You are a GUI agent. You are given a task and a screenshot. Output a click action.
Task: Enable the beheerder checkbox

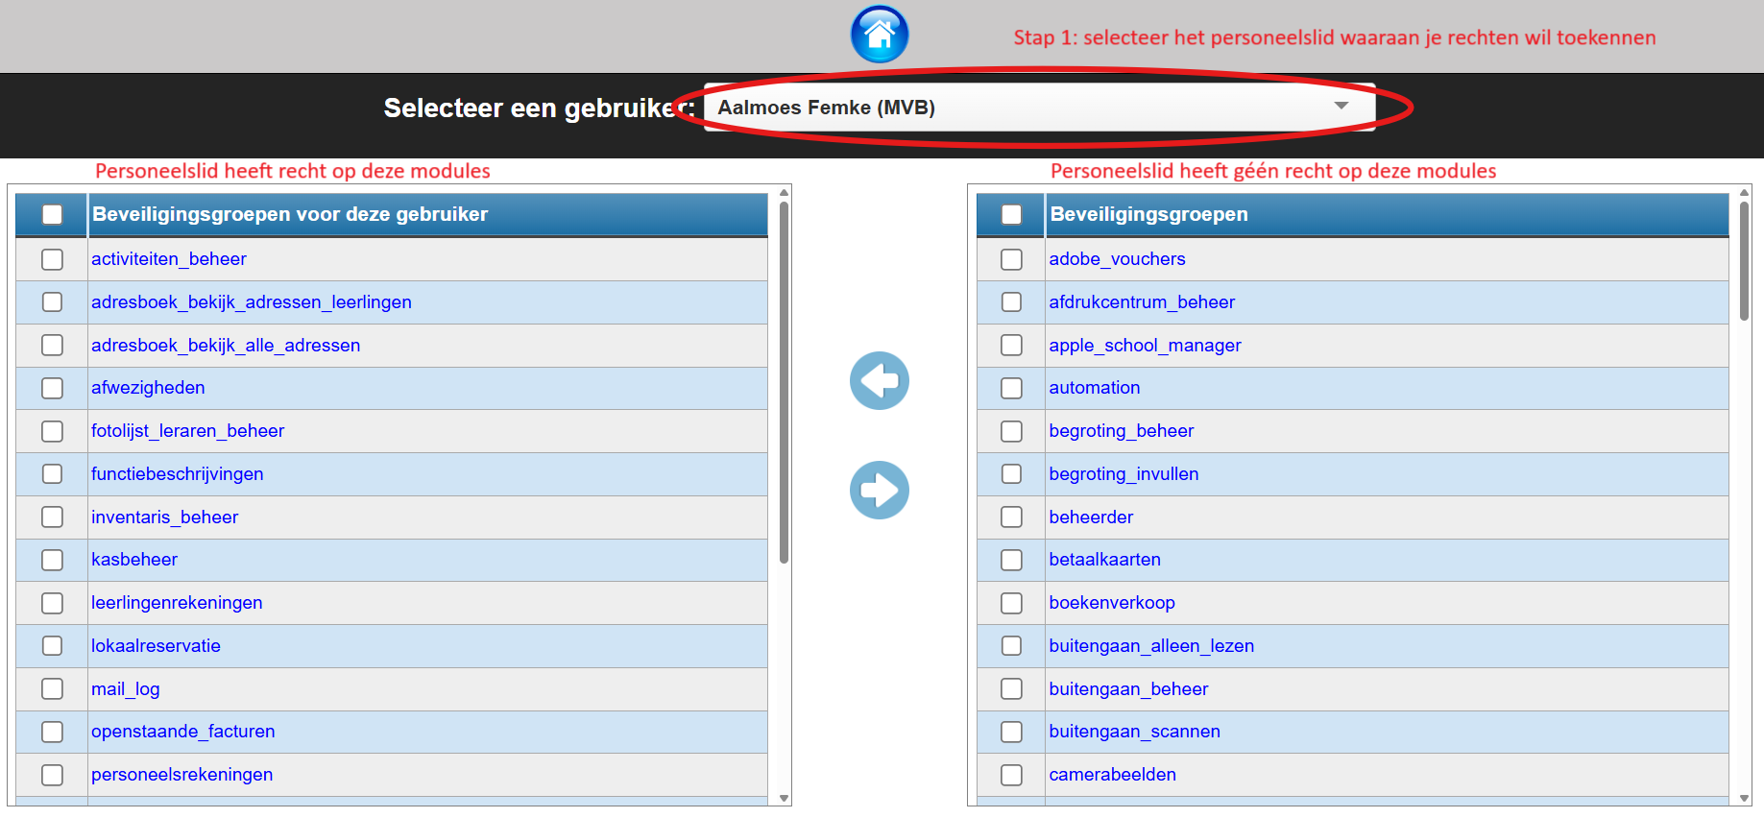pos(1011,517)
